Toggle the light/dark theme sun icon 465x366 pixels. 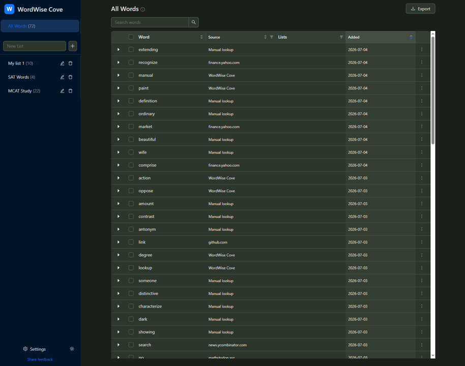[72, 349]
